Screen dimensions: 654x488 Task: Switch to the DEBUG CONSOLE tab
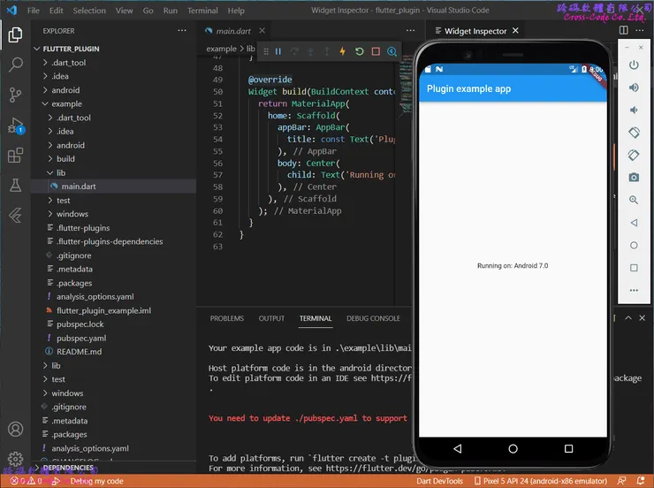(x=373, y=318)
